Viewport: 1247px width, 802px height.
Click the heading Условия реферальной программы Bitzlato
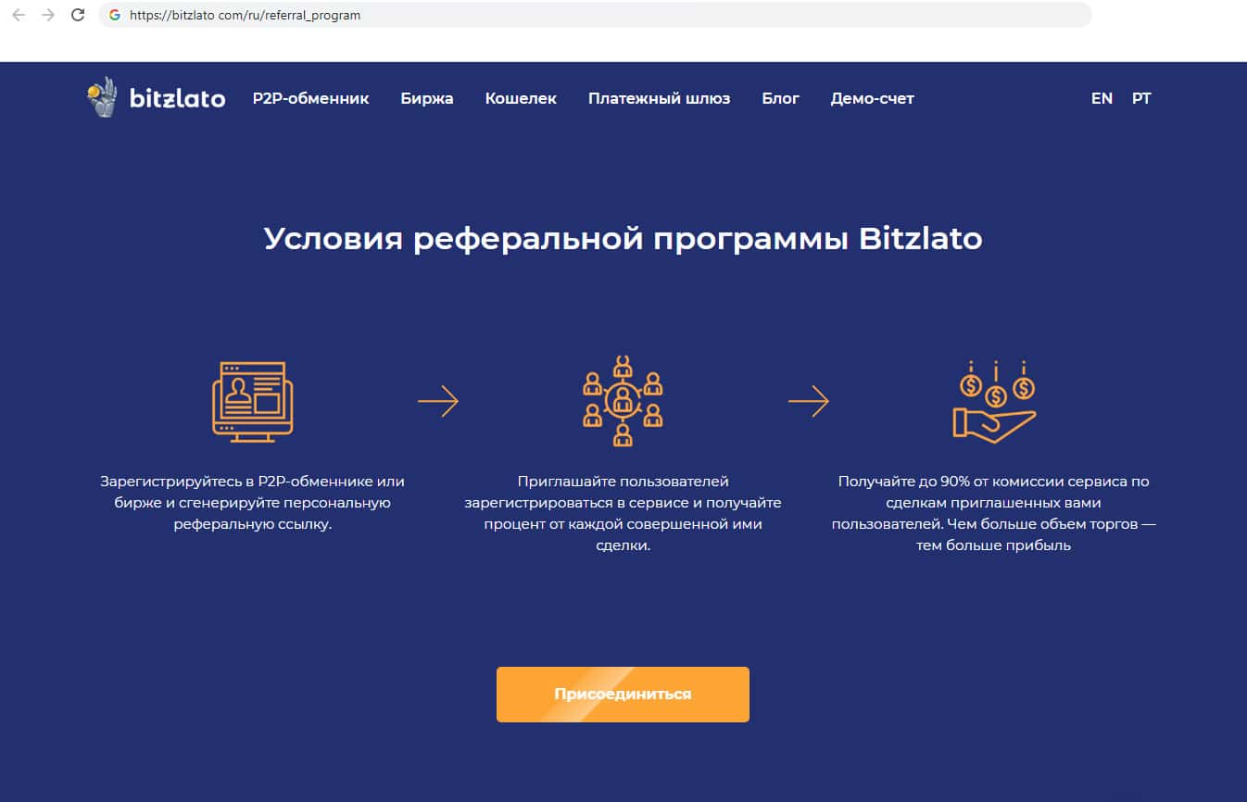coord(623,239)
